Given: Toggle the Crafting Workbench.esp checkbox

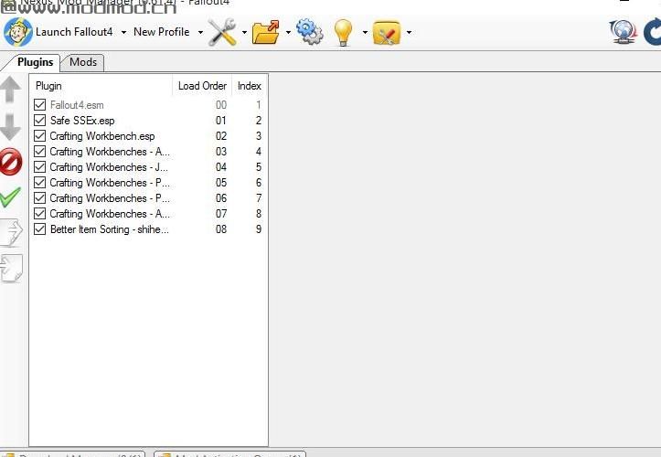Looking at the screenshot, I should [39, 136].
